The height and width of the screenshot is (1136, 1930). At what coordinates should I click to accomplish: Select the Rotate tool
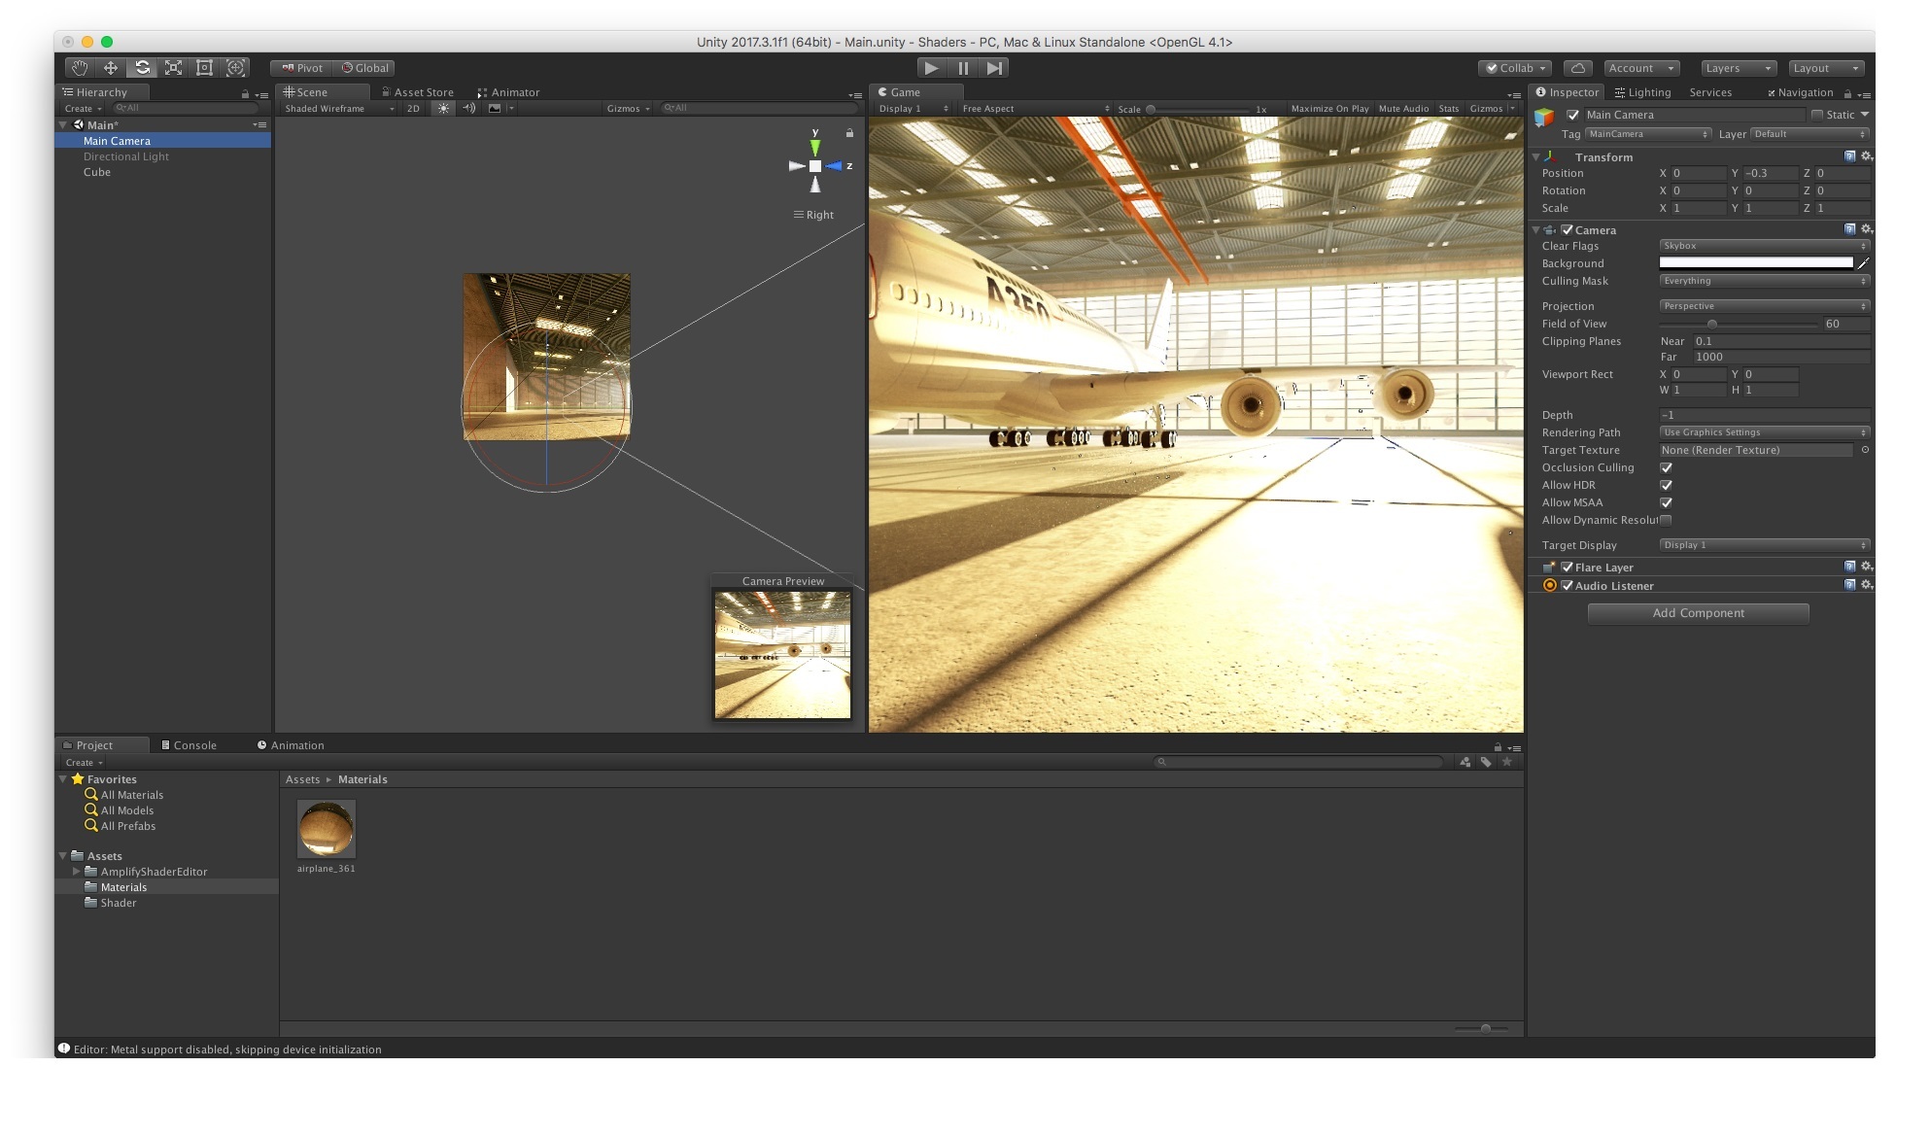pyautogui.click(x=141, y=68)
